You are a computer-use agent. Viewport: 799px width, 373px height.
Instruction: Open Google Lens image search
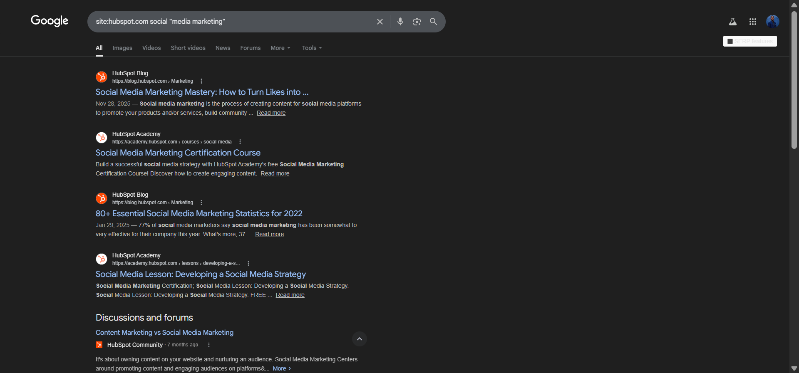coord(417,22)
